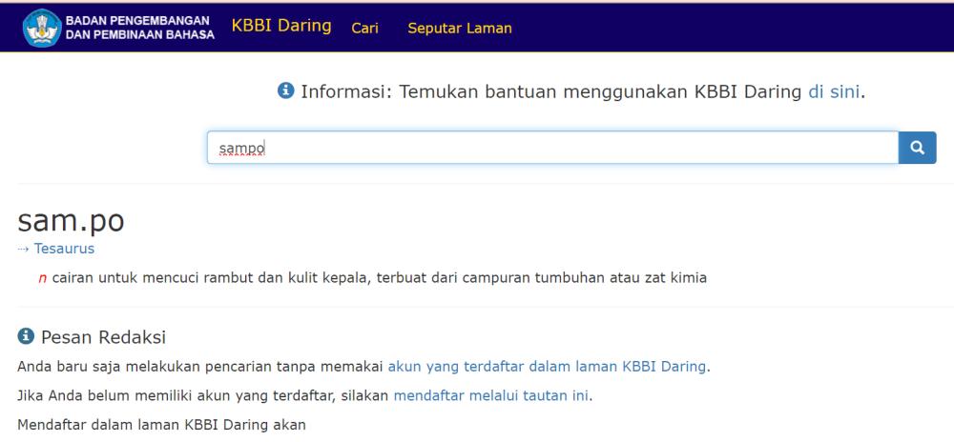Click the 'Badan Pengembangan dan Pembinaan Bahasa' header text
The image size is (954, 442).
click(140, 28)
